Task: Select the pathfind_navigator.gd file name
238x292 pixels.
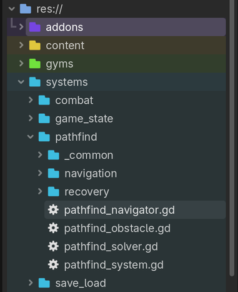Action: click(x=119, y=210)
